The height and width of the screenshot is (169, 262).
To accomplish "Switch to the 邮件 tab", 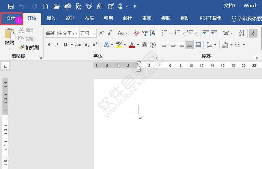I will (x=128, y=18).
